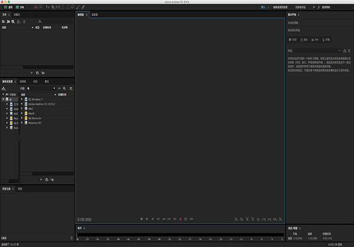Viewport: 354px width, 247px height.
Task: Expand the Adobe Audition CC 2015.2 row
Action: point(22,104)
